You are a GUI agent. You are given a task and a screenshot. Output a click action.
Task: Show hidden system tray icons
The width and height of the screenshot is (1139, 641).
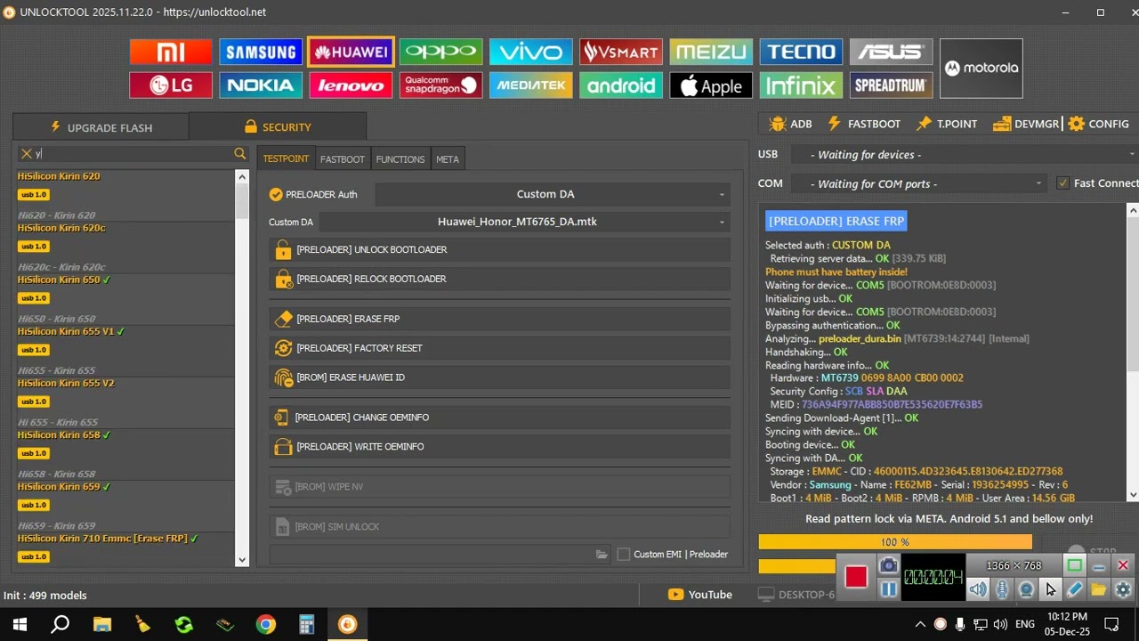point(920,624)
